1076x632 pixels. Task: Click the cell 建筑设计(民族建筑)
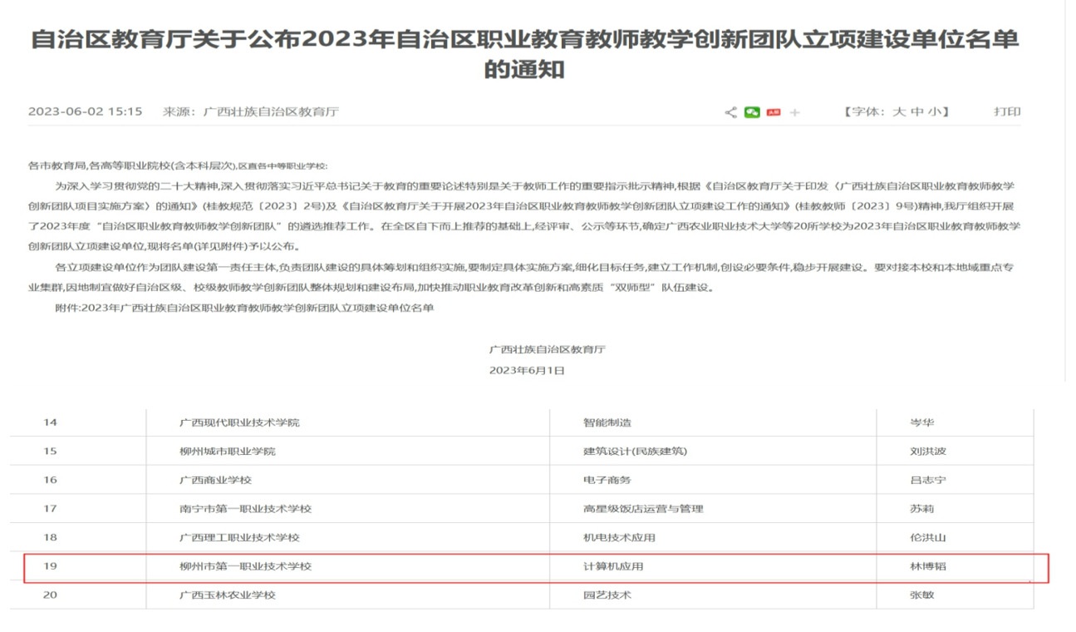(635, 451)
